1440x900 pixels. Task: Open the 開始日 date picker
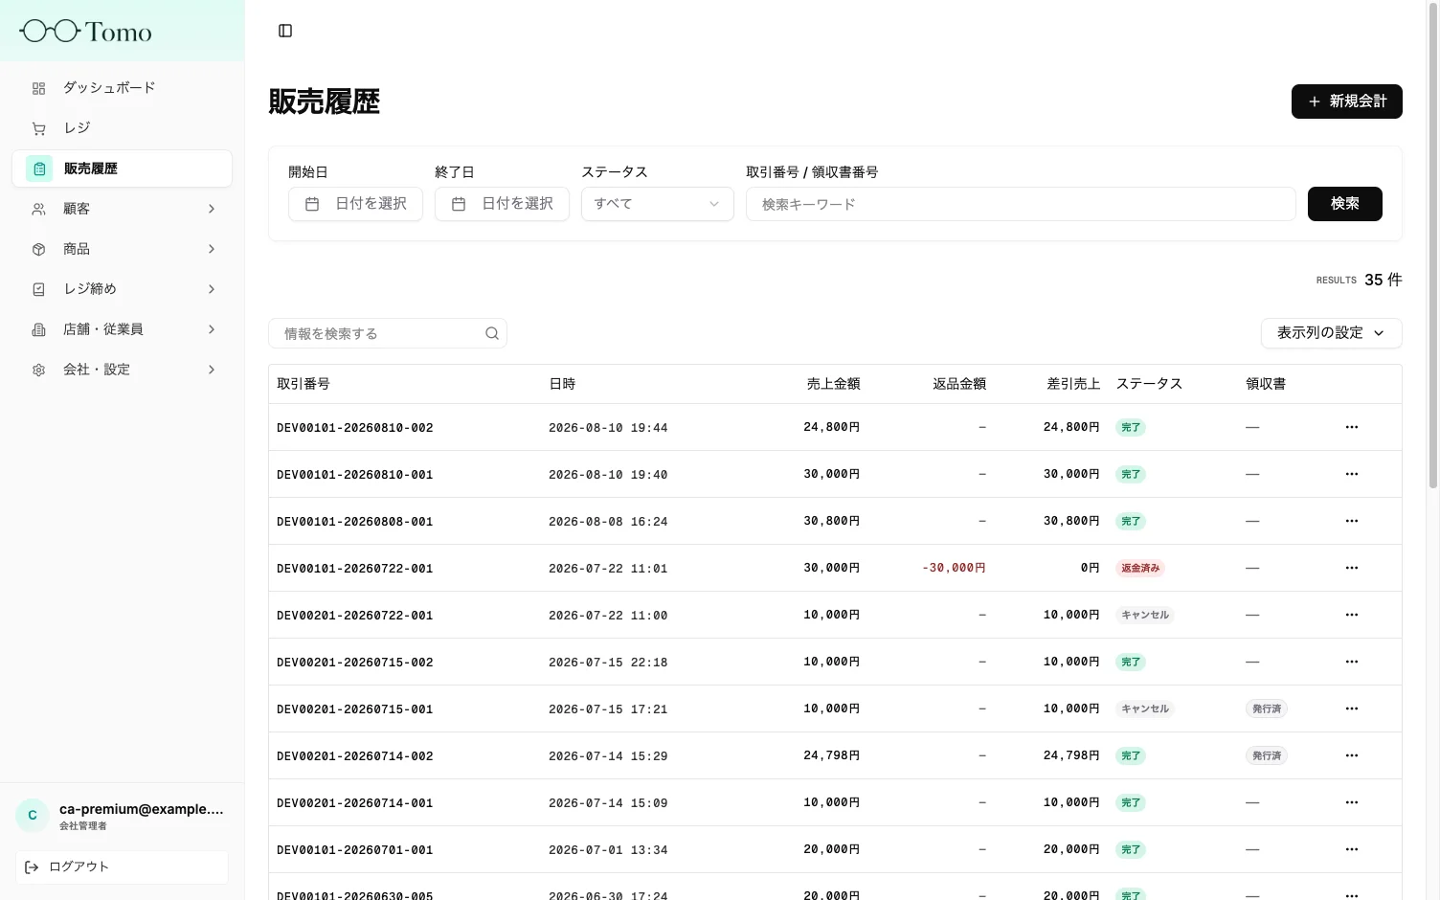[355, 204]
